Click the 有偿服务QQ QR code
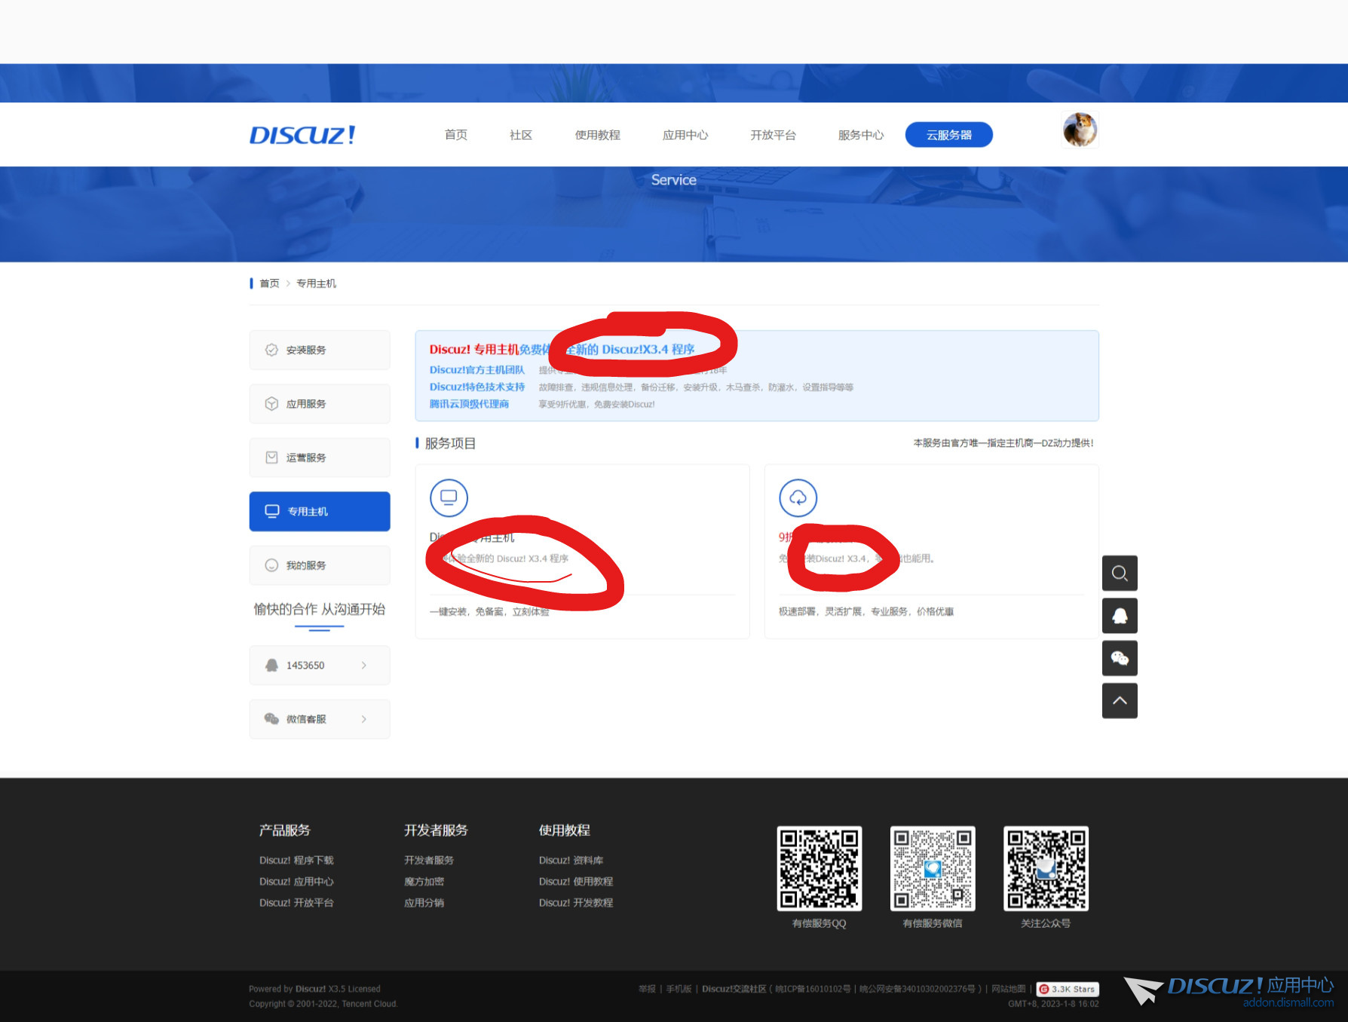1348x1022 pixels. pos(820,868)
